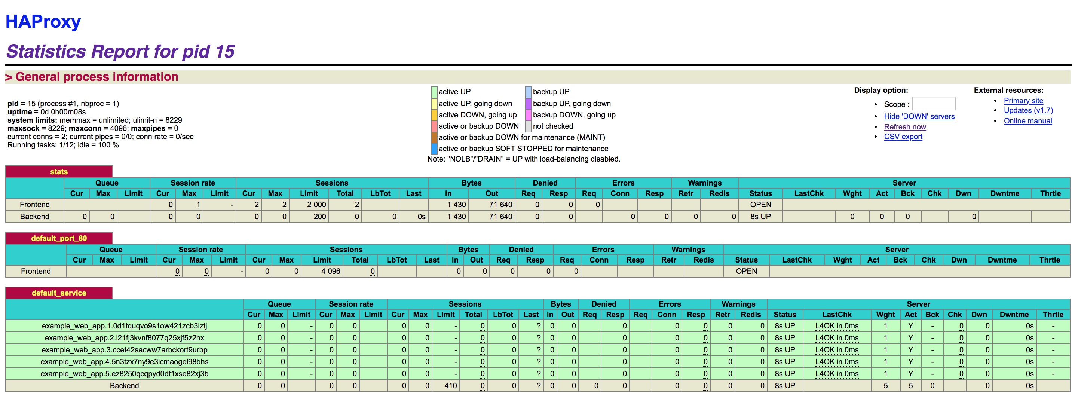Click Statistics Report for pid 15 heading
This screenshot has width=1075, height=401.
pyautogui.click(x=120, y=52)
